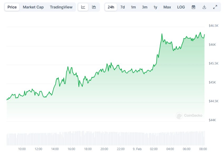The height and width of the screenshot is (156, 224).
Task: Set chart range to 1m
Action: (x=133, y=7)
